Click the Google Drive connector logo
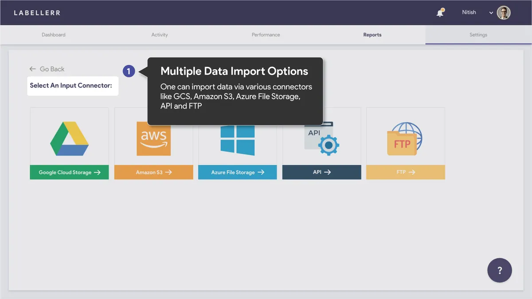 (x=69, y=138)
